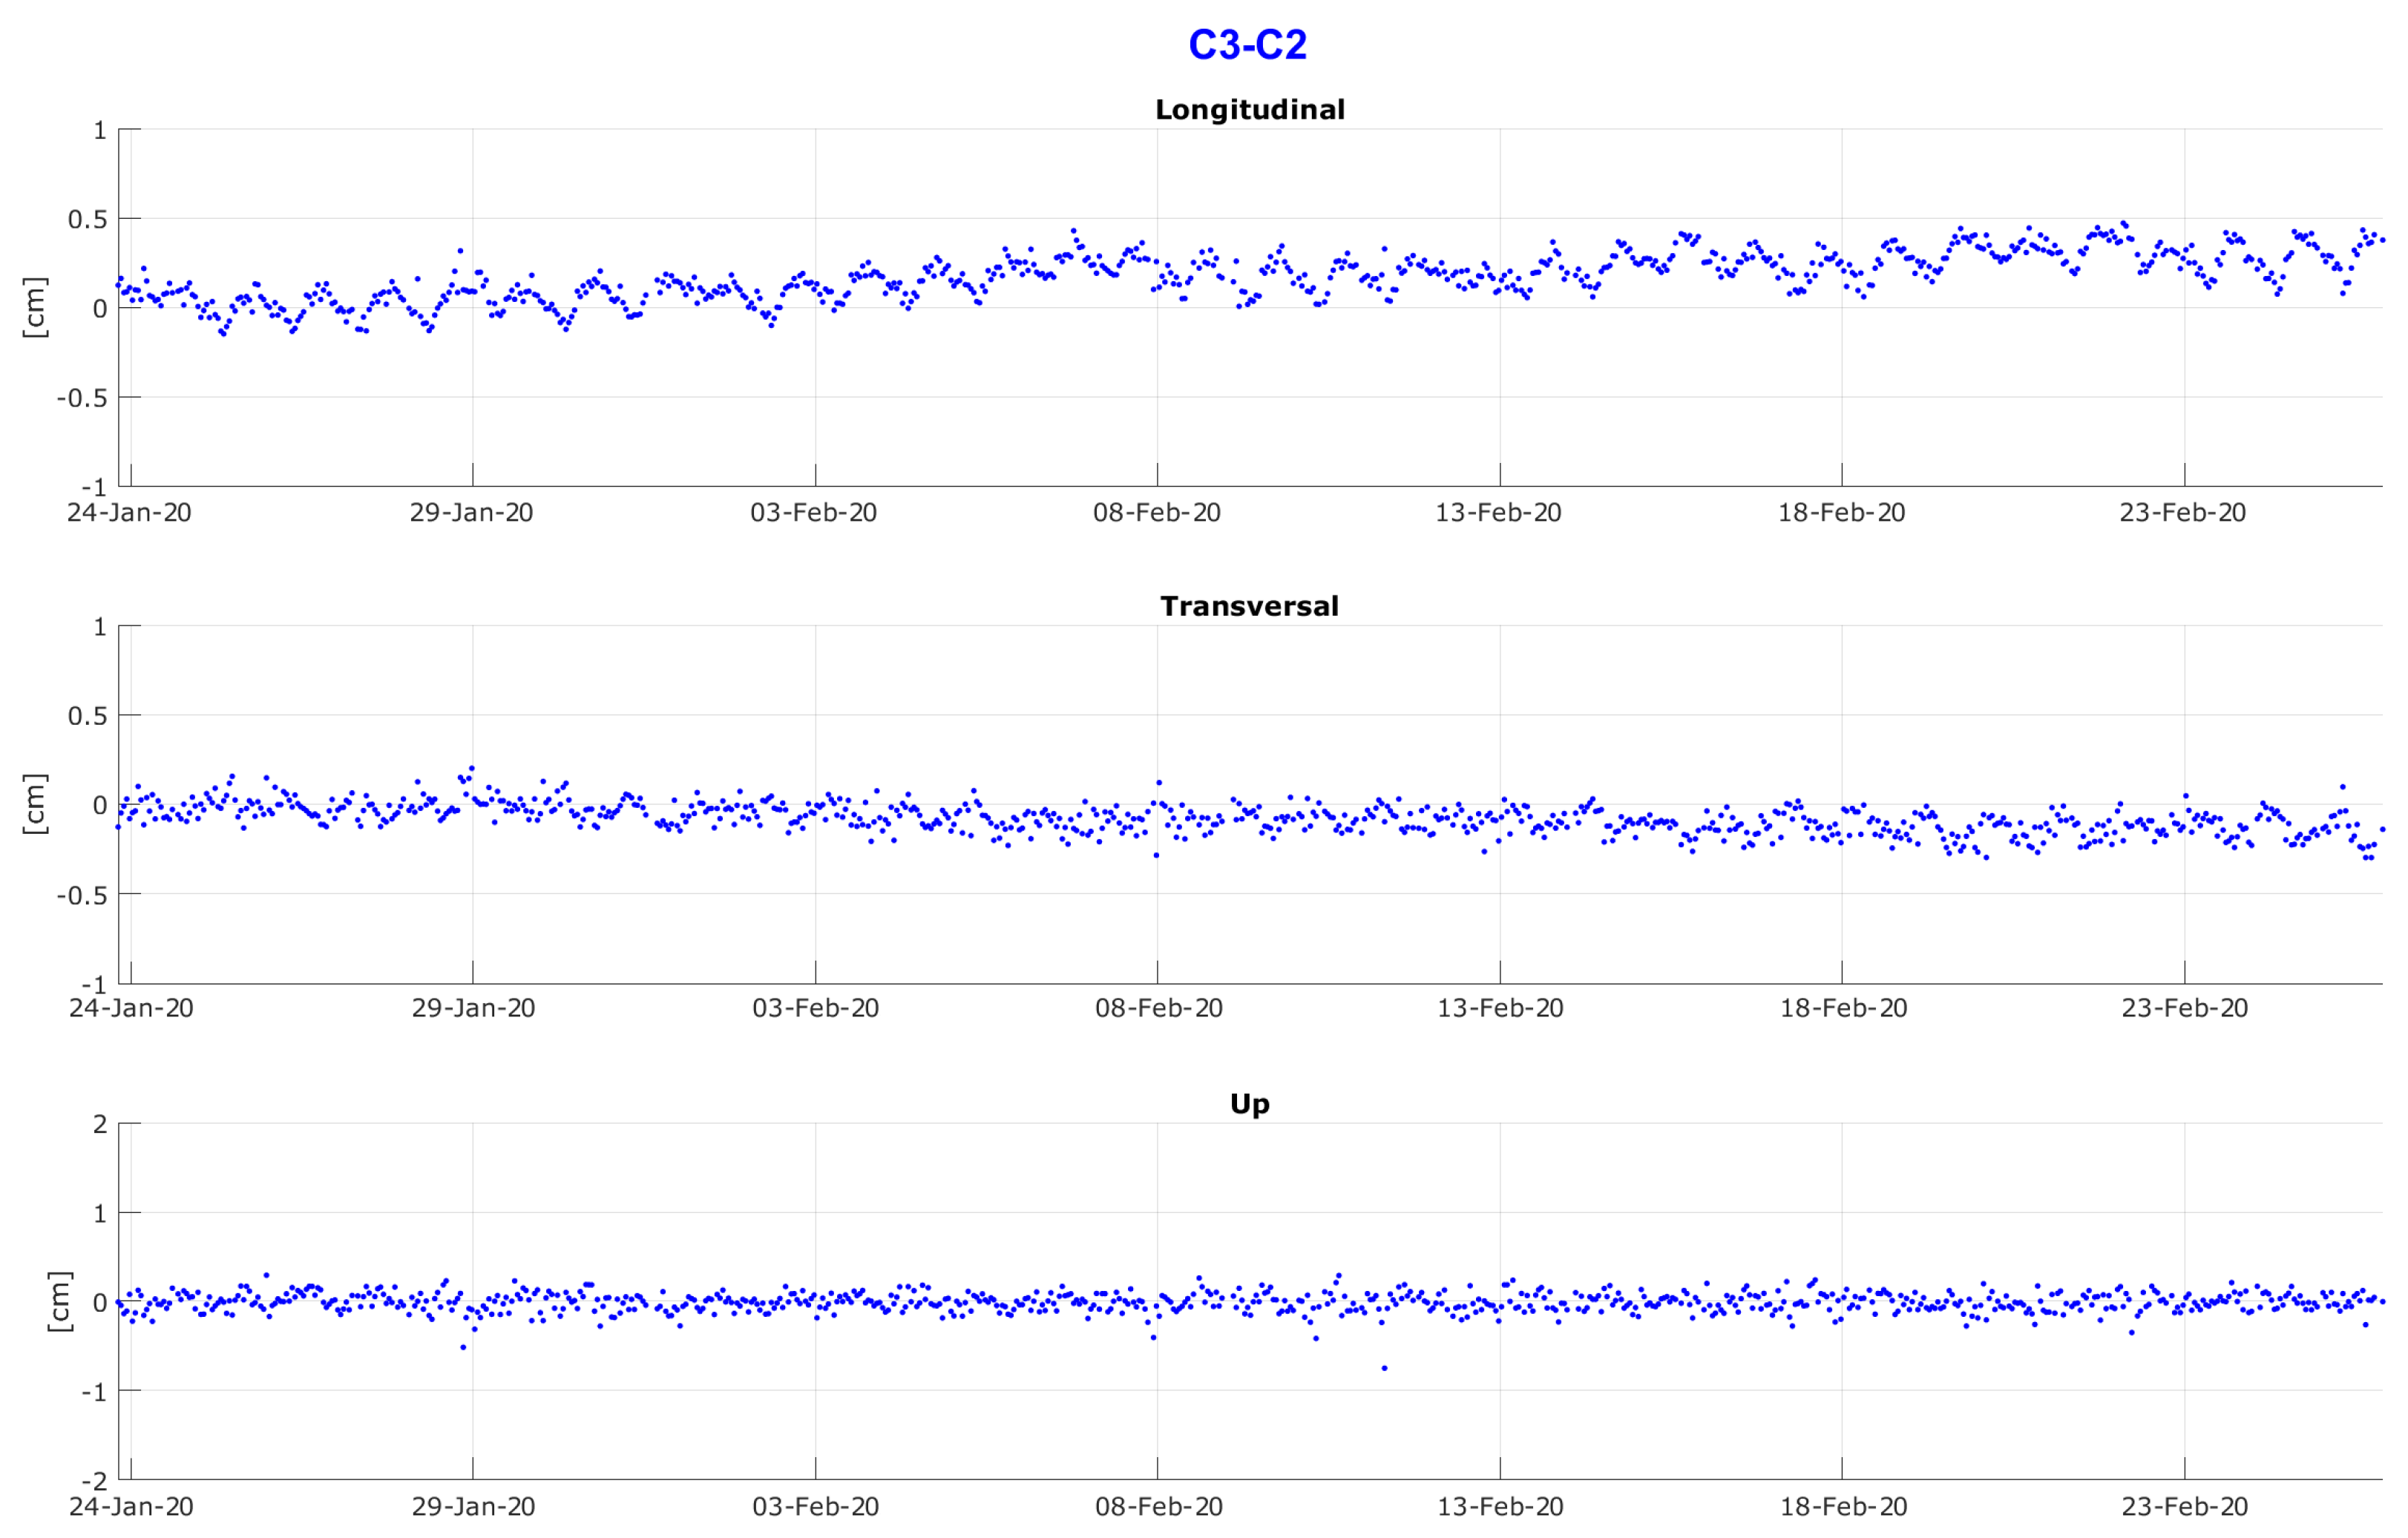The width and height of the screenshot is (2408, 1538).
Task: Select the Longitudinal subplot title
Action: [x=1249, y=110]
